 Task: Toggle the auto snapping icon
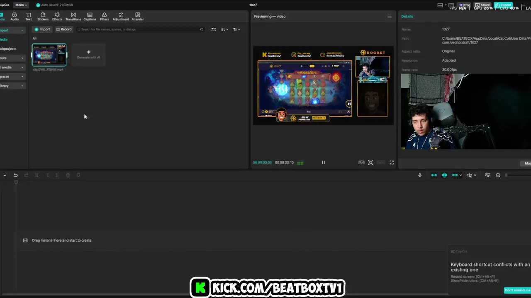[444, 175]
